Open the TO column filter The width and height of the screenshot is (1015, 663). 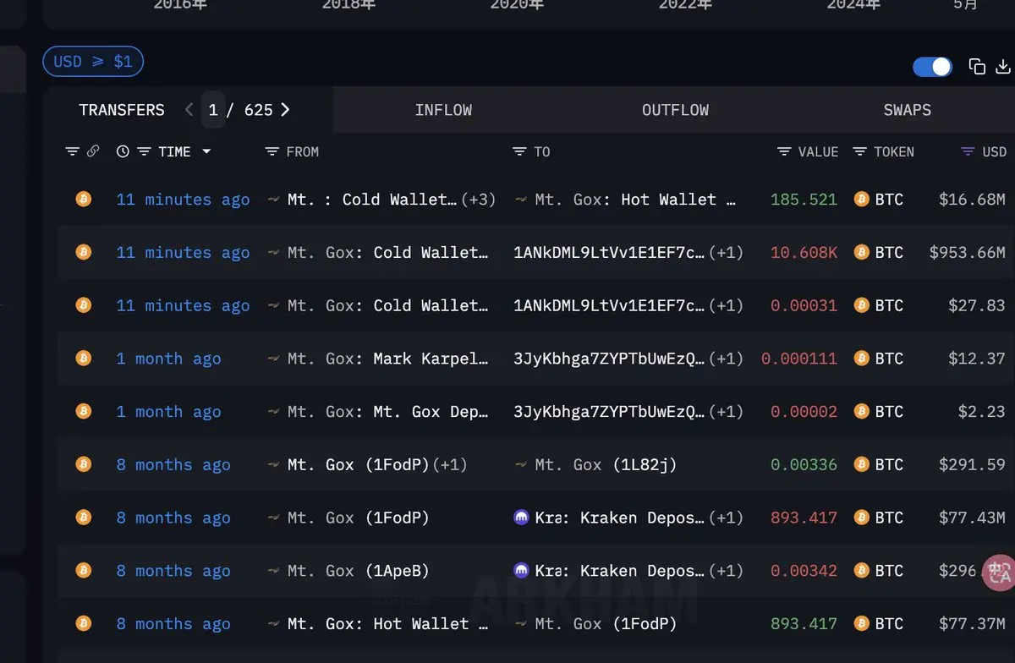[519, 151]
